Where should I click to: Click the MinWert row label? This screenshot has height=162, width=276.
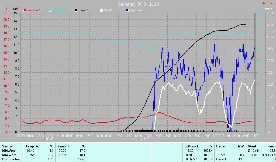(x=8, y=150)
